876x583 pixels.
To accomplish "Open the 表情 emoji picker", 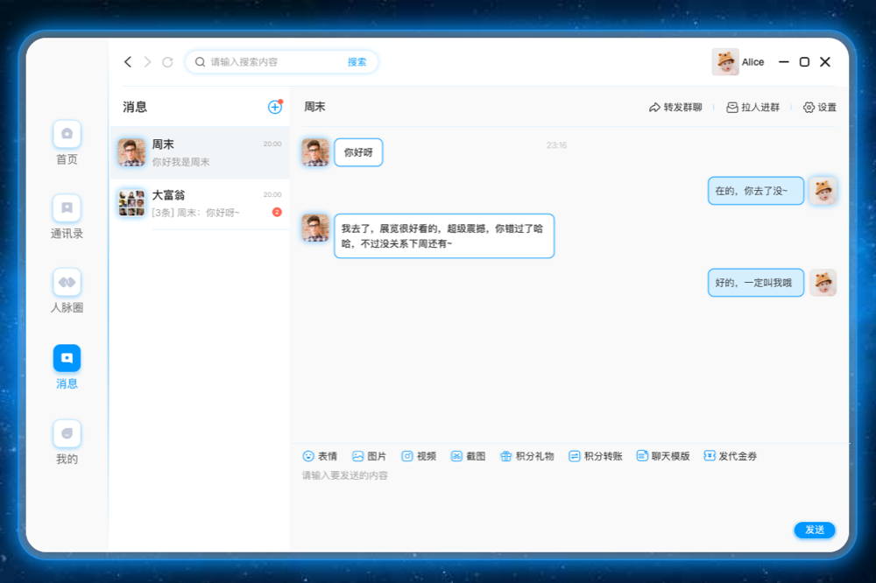I will pos(320,456).
